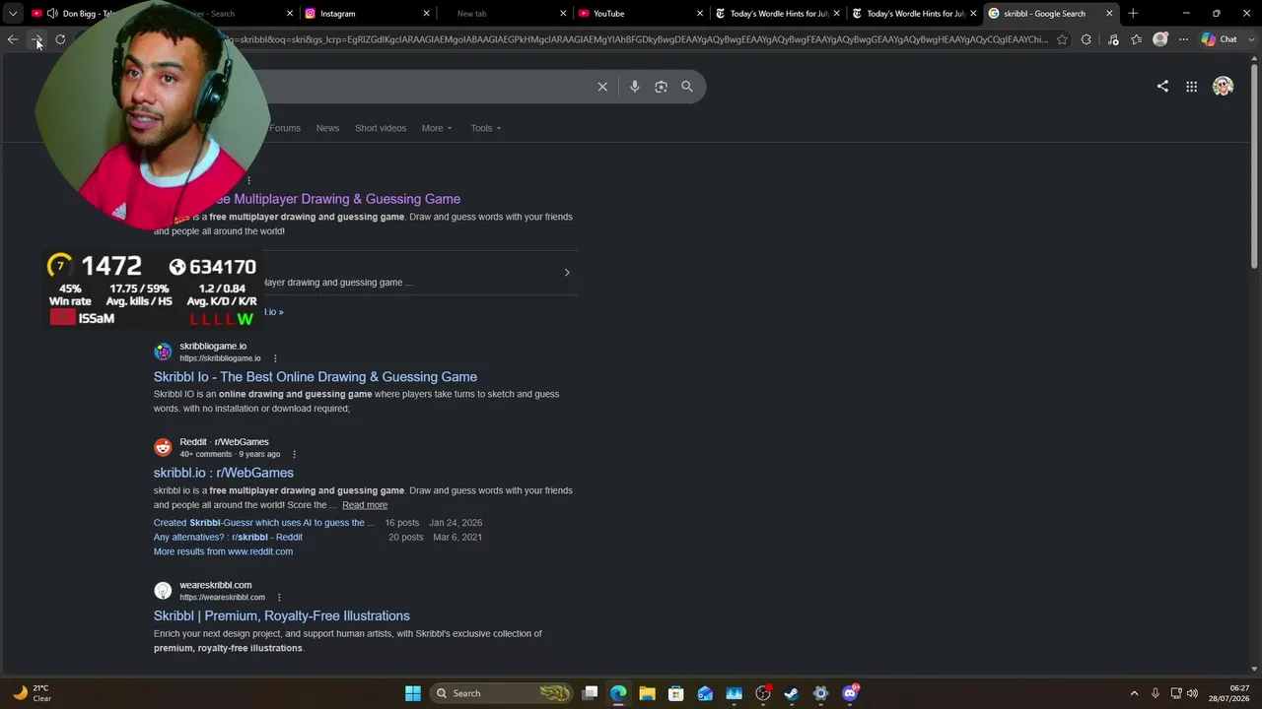Expand the More search filters dropdown
1262x709 pixels.
[437, 128]
